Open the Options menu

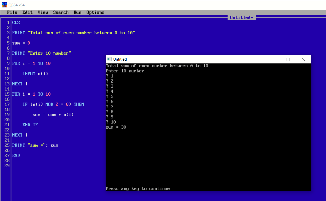click(95, 12)
